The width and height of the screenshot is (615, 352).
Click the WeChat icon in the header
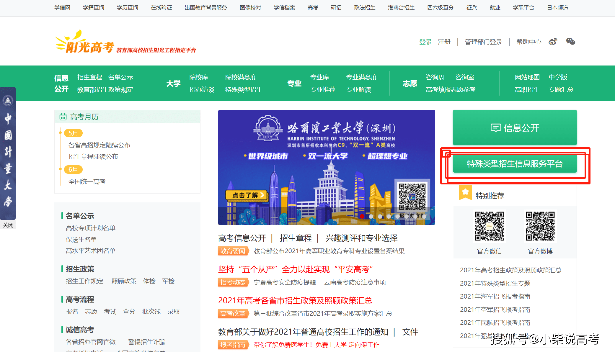[571, 42]
